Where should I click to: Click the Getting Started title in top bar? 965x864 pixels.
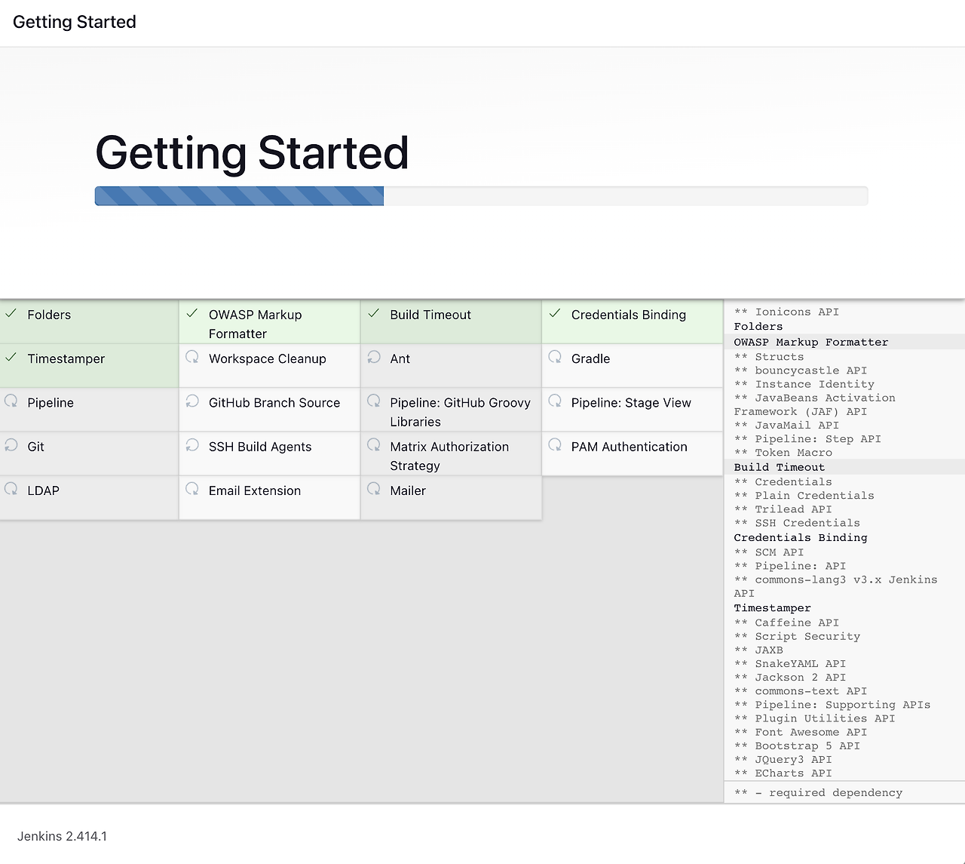[x=75, y=22]
